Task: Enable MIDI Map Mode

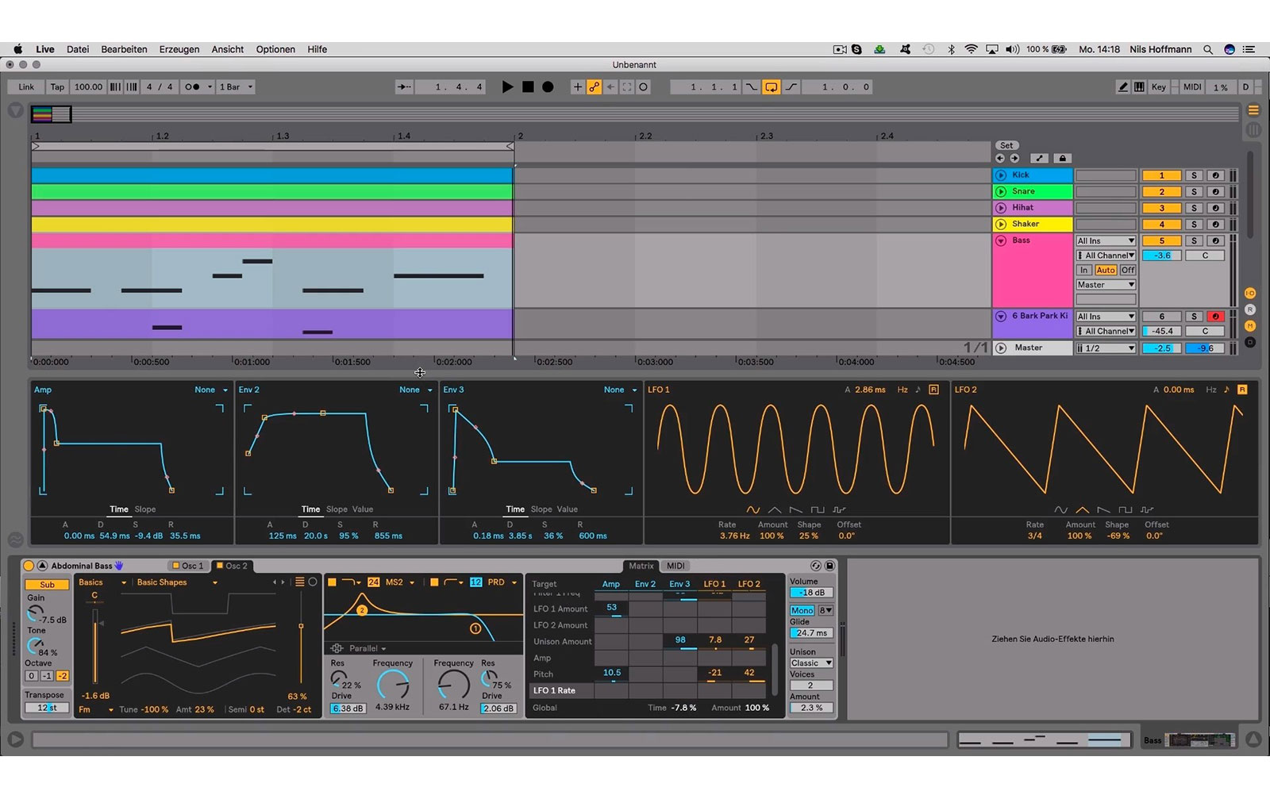Action: click(1192, 87)
